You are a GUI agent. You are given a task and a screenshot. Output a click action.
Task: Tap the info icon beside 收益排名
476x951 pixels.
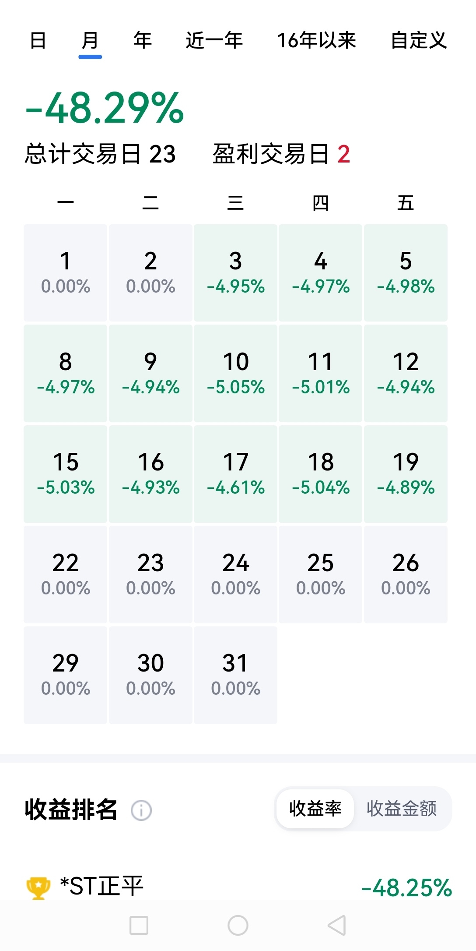pyautogui.click(x=141, y=810)
